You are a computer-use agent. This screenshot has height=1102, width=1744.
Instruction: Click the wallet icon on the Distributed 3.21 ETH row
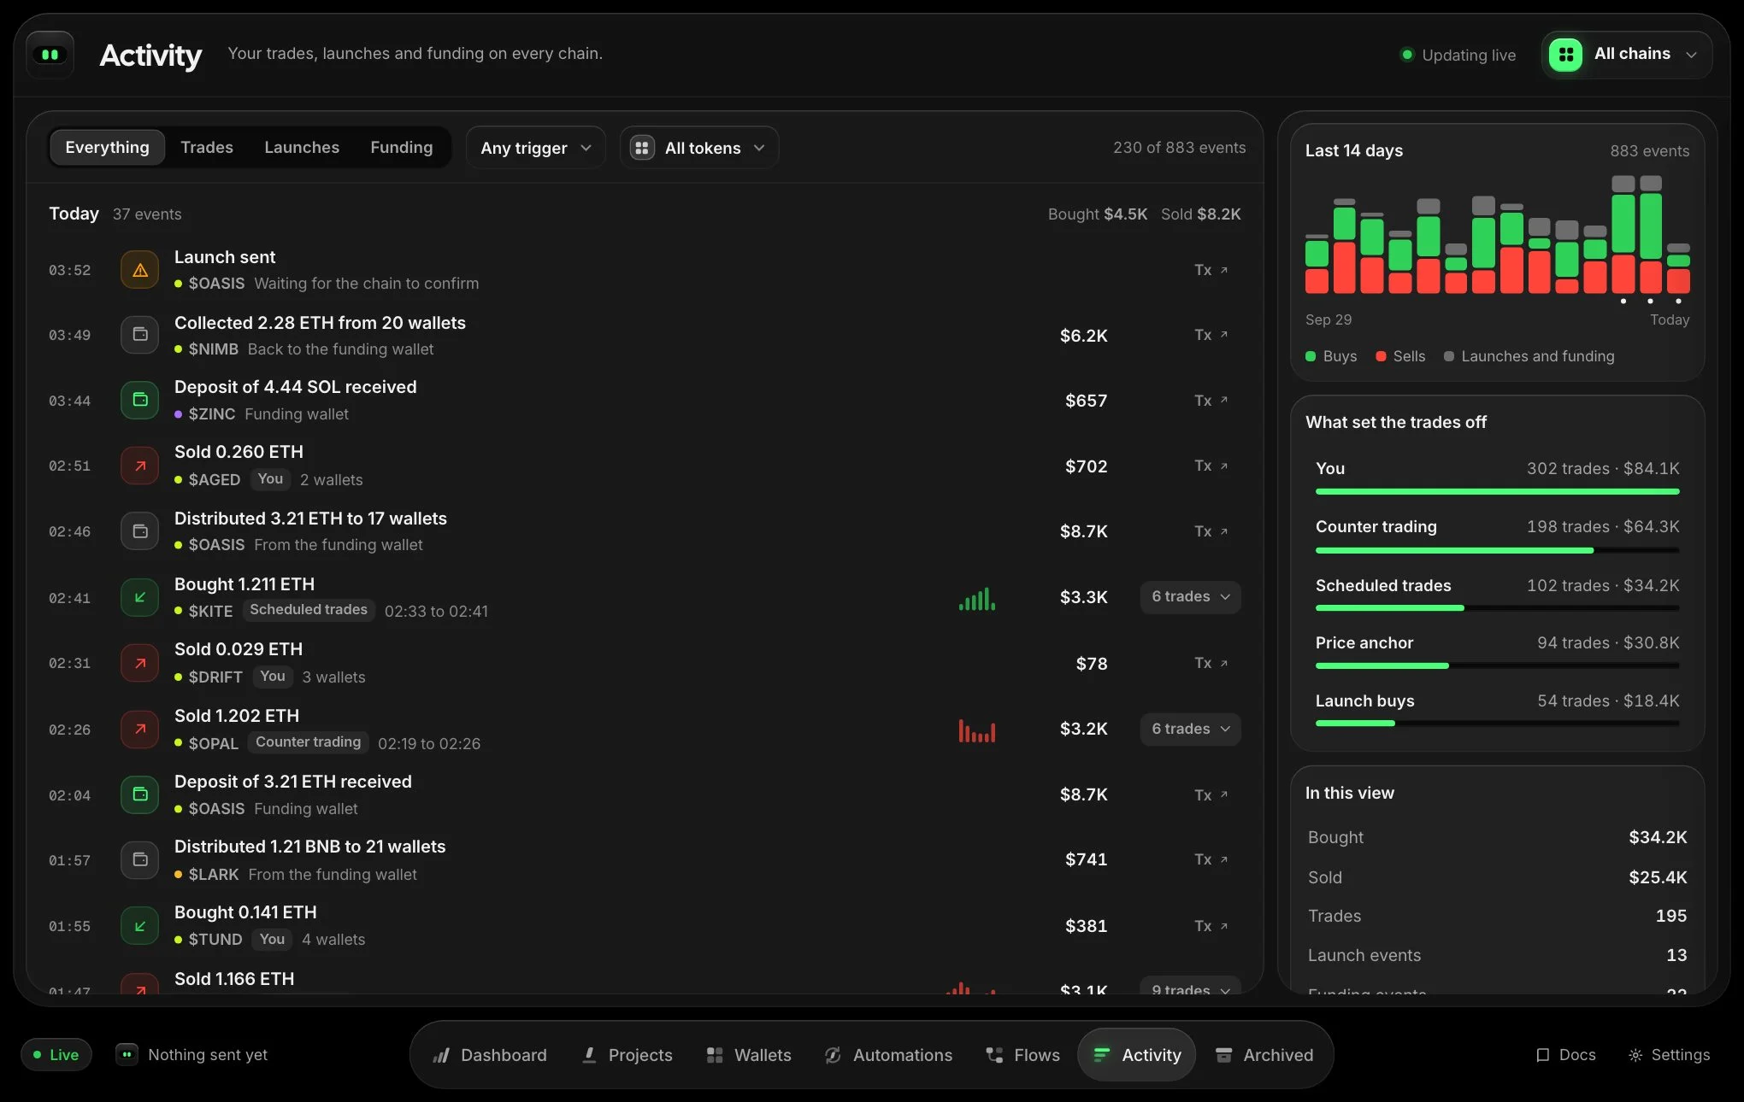coord(140,531)
